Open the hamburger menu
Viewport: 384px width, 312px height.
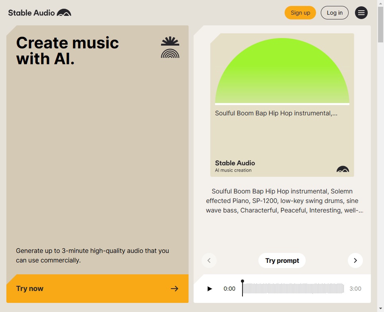point(361,13)
